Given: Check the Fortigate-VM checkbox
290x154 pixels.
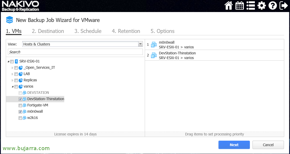Looking at the screenshot, I should coord(20,105).
